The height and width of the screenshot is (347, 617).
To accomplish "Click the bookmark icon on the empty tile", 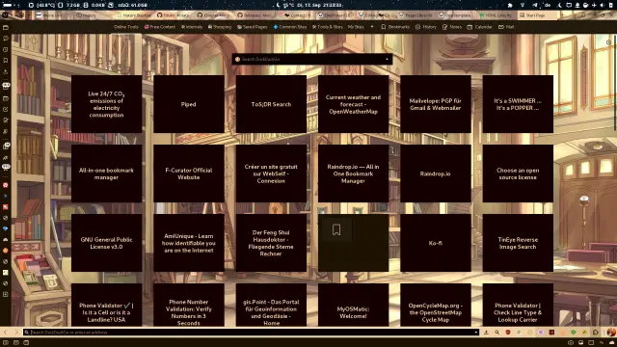I will (x=336, y=229).
